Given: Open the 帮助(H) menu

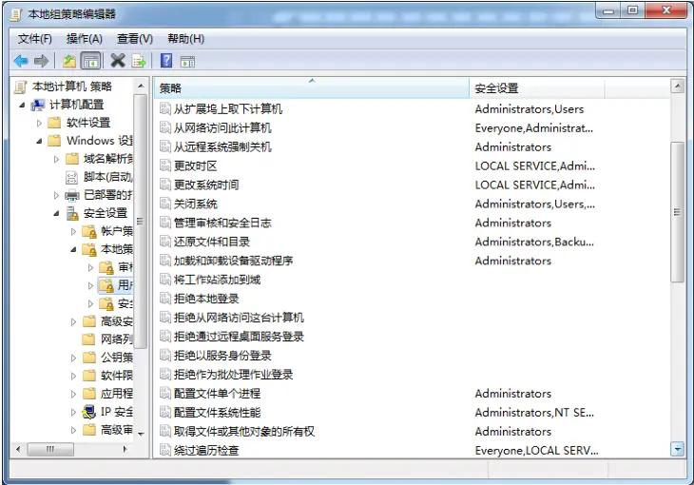Looking at the screenshot, I should pos(186,39).
